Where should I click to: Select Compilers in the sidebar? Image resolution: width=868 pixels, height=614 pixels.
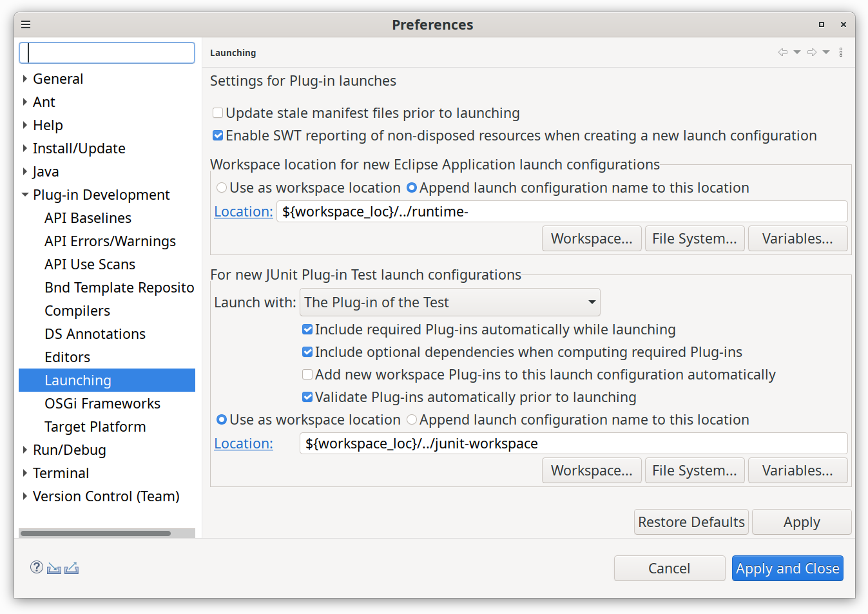pos(77,311)
